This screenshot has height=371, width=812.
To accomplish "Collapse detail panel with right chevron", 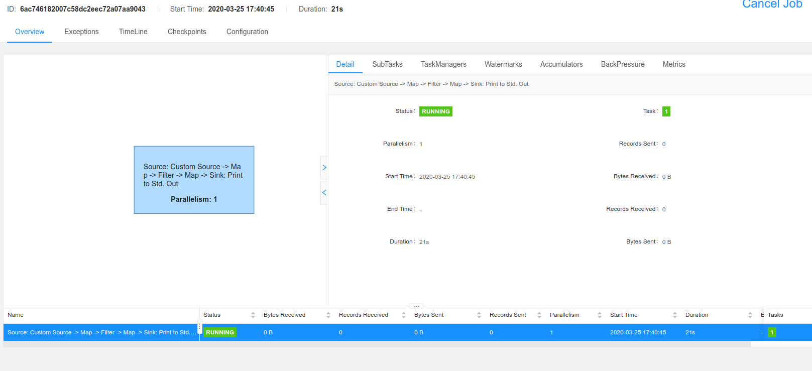I will click(x=324, y=168).
